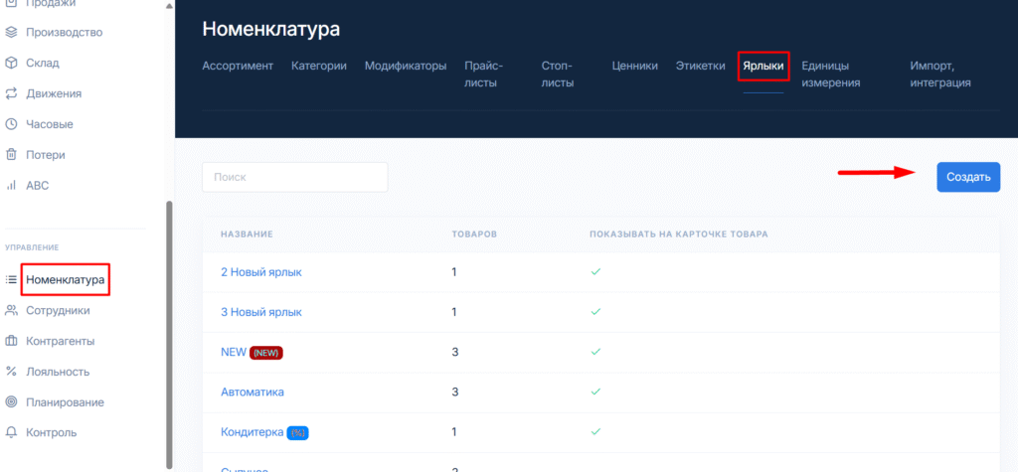The image size is (1018, 472).
Task: Click the blue percent badge next to Кондитерка
Action: [297, 432]
